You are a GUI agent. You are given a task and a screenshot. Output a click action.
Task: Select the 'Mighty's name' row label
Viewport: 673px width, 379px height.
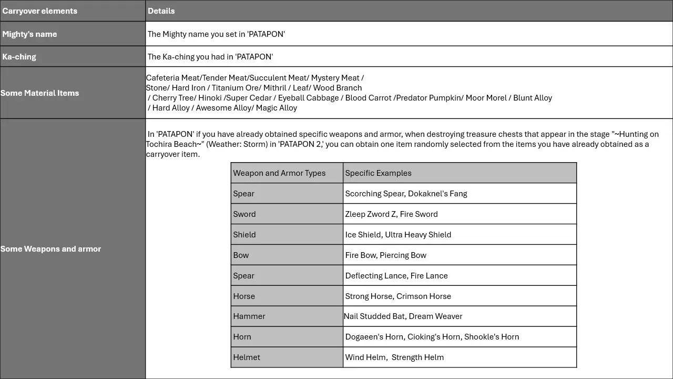pyautogui.click(x=29, y=34)
